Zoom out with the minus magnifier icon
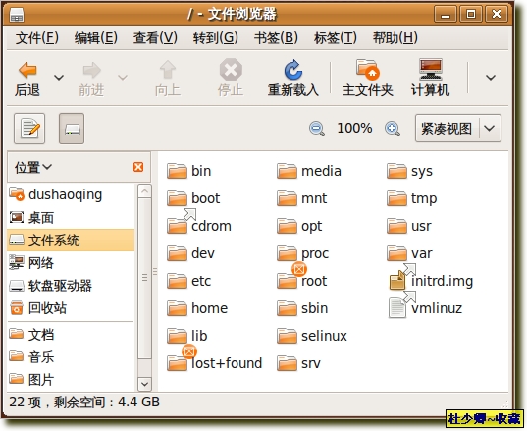This screenshot has height=431, width=527. click(317, 129)
